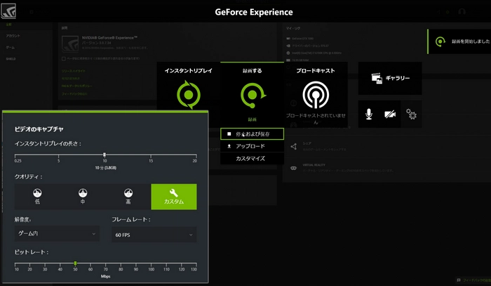Select the 中 (Medium) quality preset

click(x=83, y=196)
